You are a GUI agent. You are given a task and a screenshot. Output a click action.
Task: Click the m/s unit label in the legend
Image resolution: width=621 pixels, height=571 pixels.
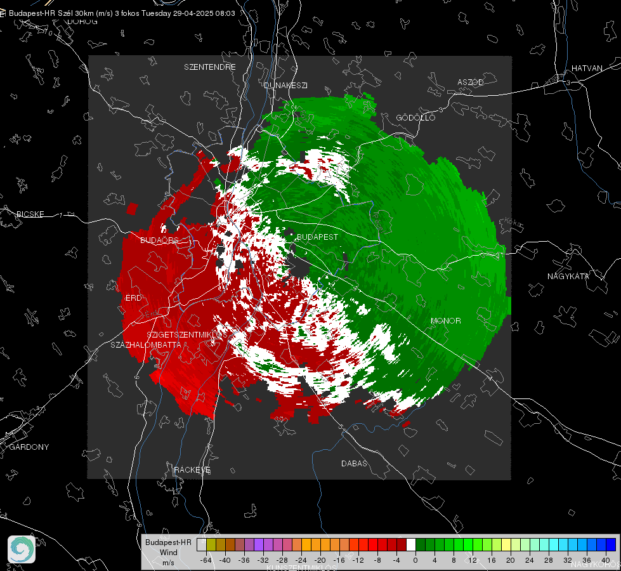click(168, 562)
